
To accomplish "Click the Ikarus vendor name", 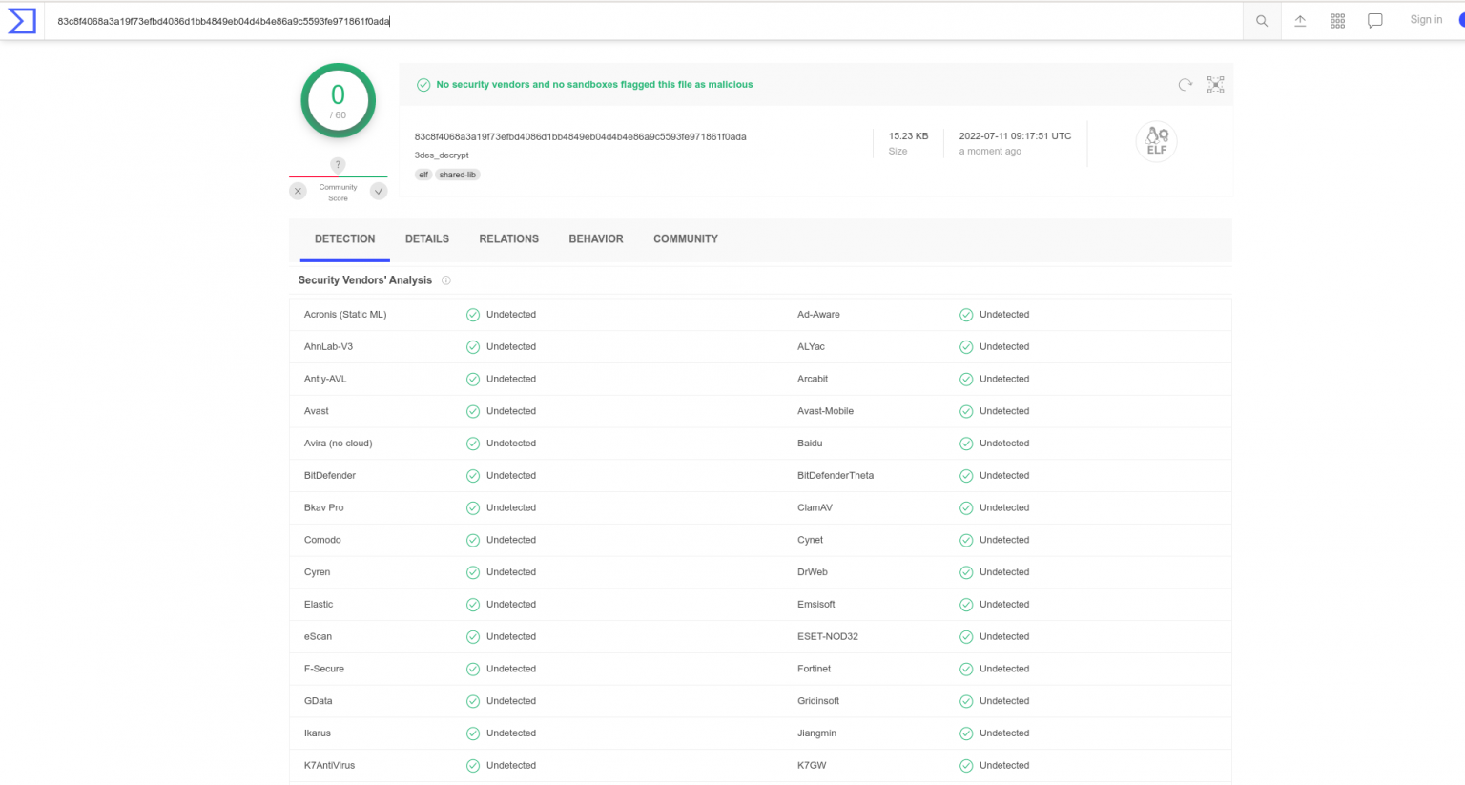I will tap(317, 733).
